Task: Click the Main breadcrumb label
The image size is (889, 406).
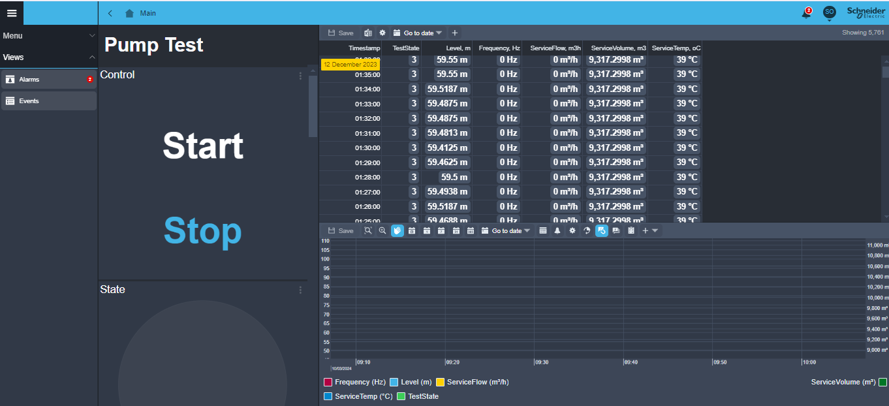Action: pos(148,13)
